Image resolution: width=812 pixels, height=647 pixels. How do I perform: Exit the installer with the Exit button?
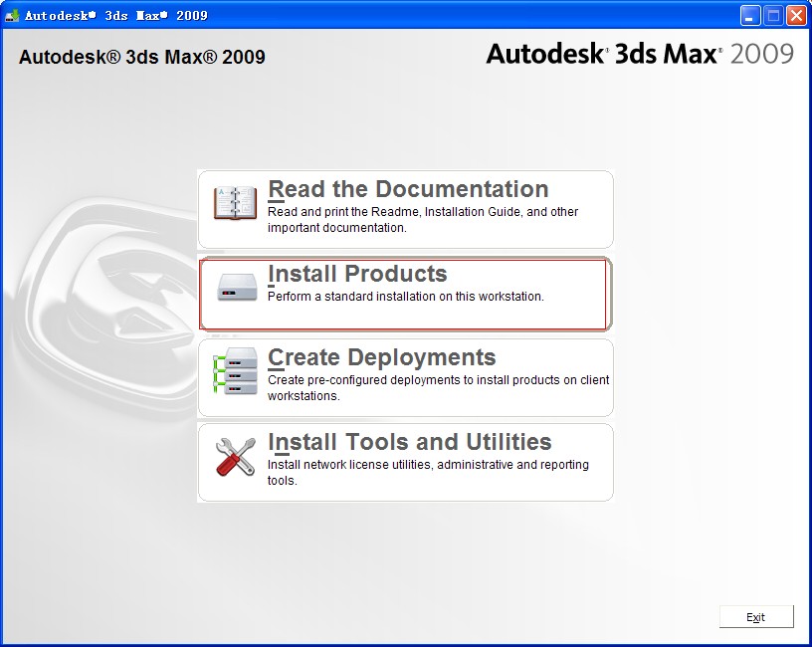pos(756,617)
